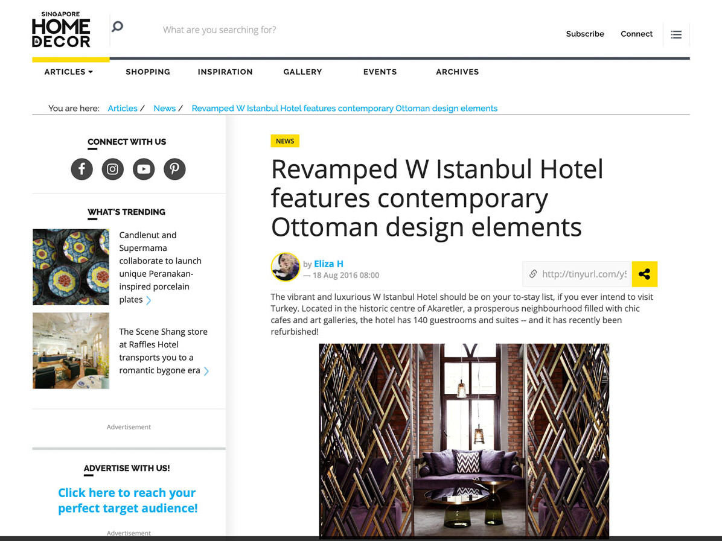Click the W Istanbul Hotel interior photo
Image resolution: width=722 pixels, height=541 pixels.
[x=464, y=440]
